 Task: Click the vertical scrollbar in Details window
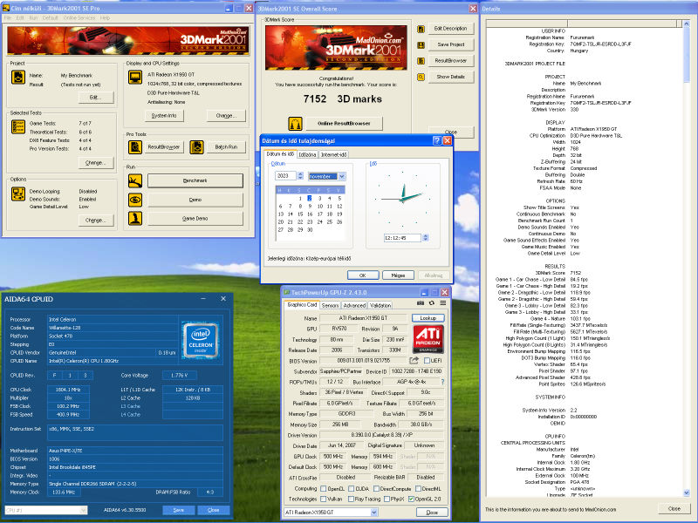(686, 258)
